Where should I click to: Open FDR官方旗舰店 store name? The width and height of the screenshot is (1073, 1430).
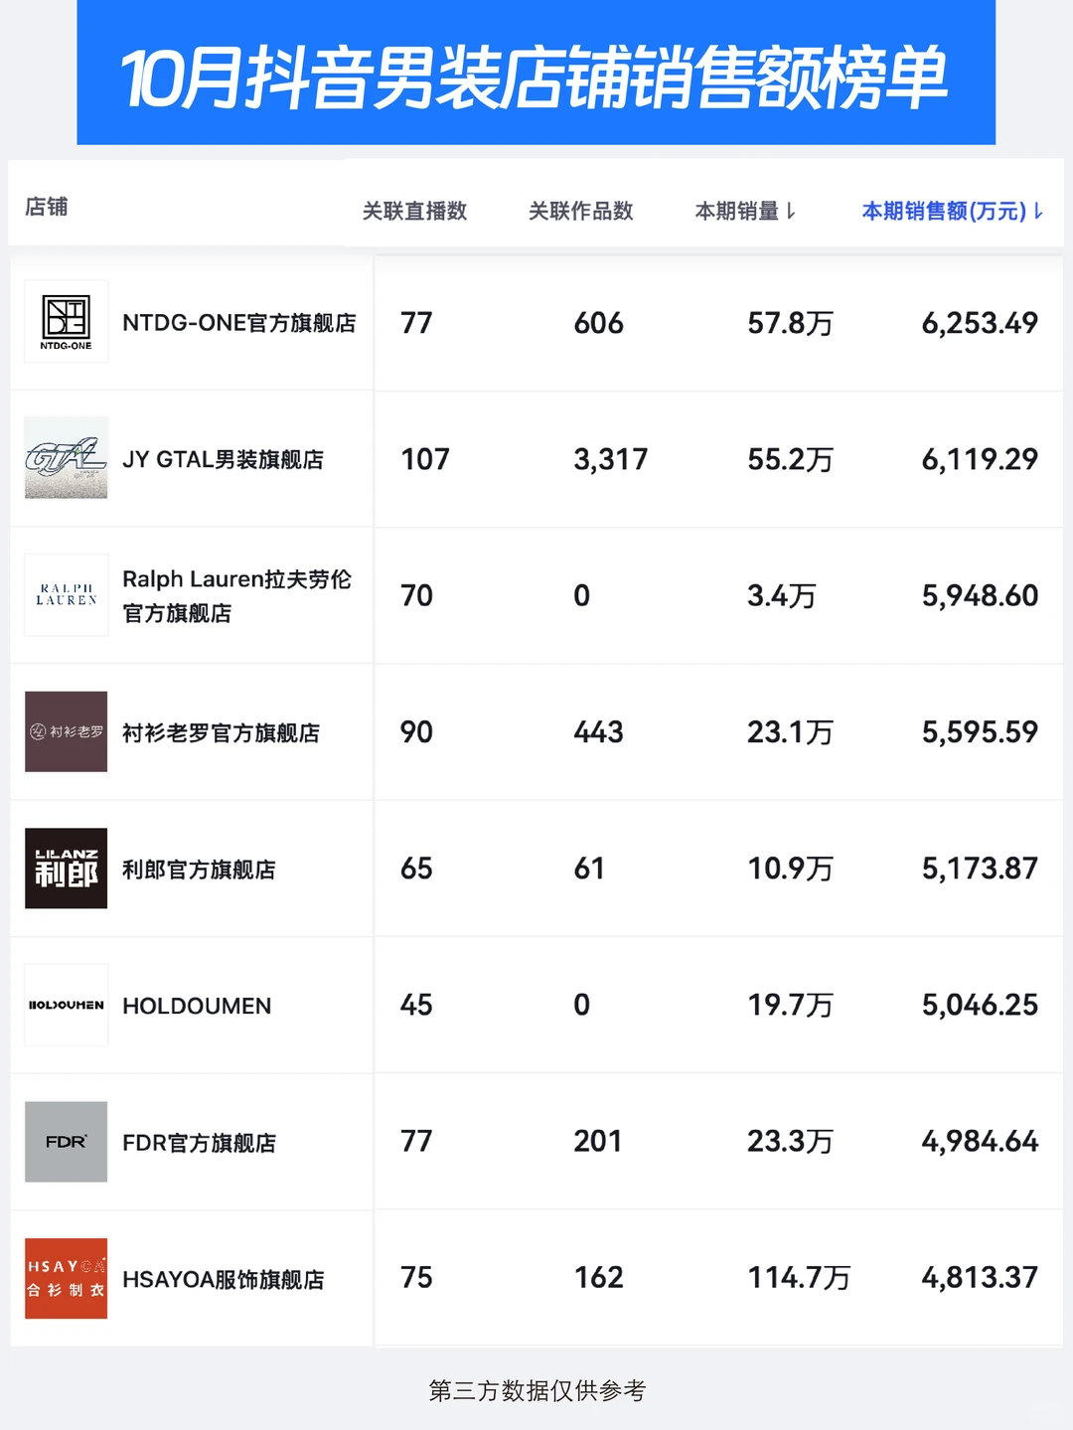coord(199,1143)
